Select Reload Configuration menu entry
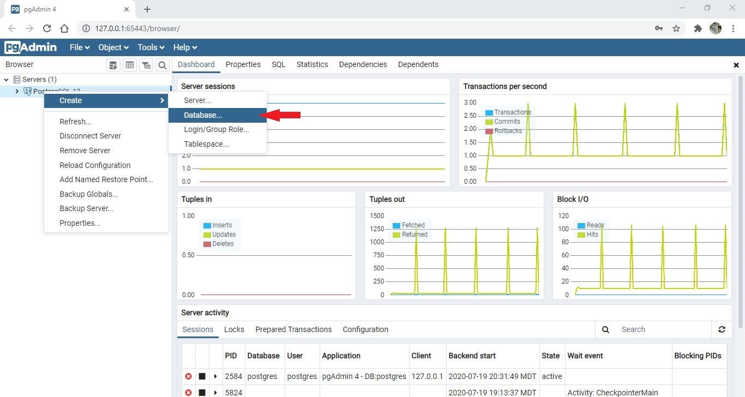 click(106, 165)
